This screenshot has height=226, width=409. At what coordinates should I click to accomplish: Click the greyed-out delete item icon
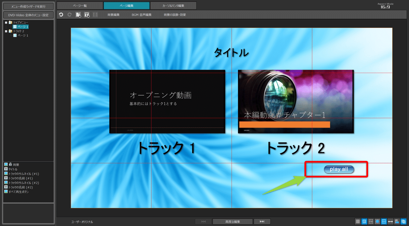point(95,15)
